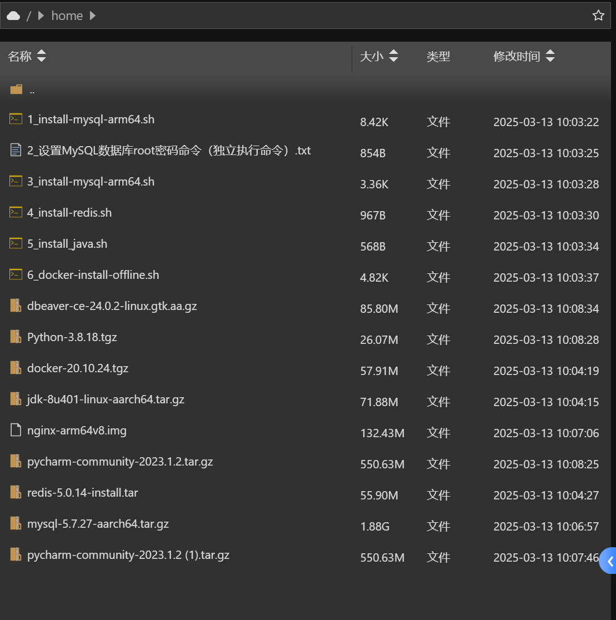Click timestamp 2025-03-13 10:08:34
The width and height of the screenshot is (616, 620).
click(546, 309)
